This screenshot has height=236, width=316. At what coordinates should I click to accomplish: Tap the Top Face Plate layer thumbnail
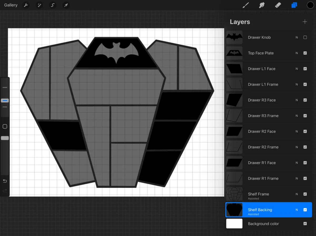click(234, 53)
